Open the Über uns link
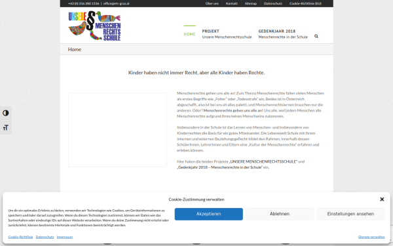Image resolution: width=393 pixels, height=246 pixels. click(x=212, y=3)
